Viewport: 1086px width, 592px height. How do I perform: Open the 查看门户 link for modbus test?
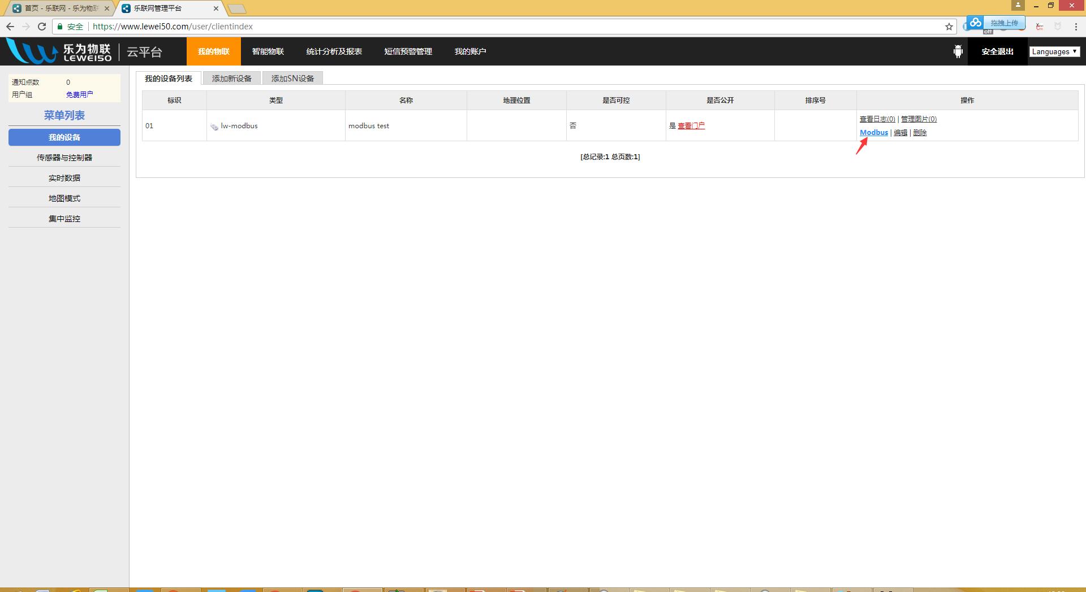coord(691,126)
